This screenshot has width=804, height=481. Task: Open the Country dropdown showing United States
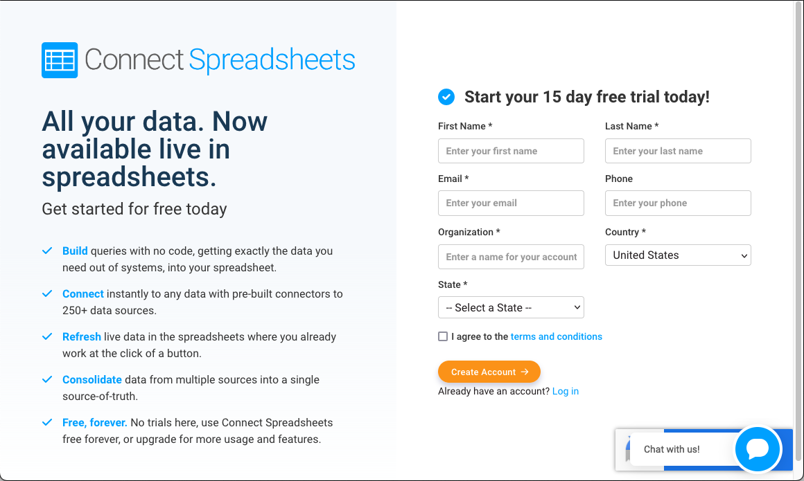pyautogui.click(x=678, y=255)
